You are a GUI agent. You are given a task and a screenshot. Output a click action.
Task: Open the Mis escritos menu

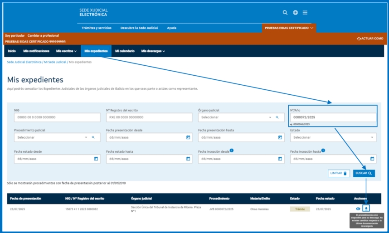click(x=66, y=51)
